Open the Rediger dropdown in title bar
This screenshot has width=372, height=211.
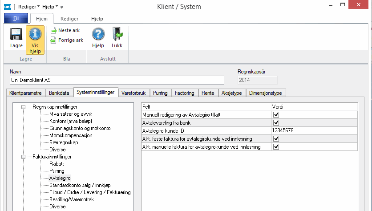pyautogui.click(x=28, y=7)
